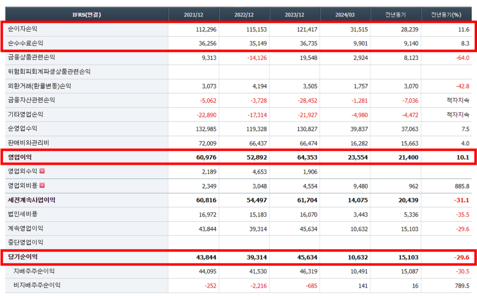The image size is (477, 296).
Task: Click the value 39,837 in 순영업수익 row
Action: pyautogui.click(x=359, y=129)
